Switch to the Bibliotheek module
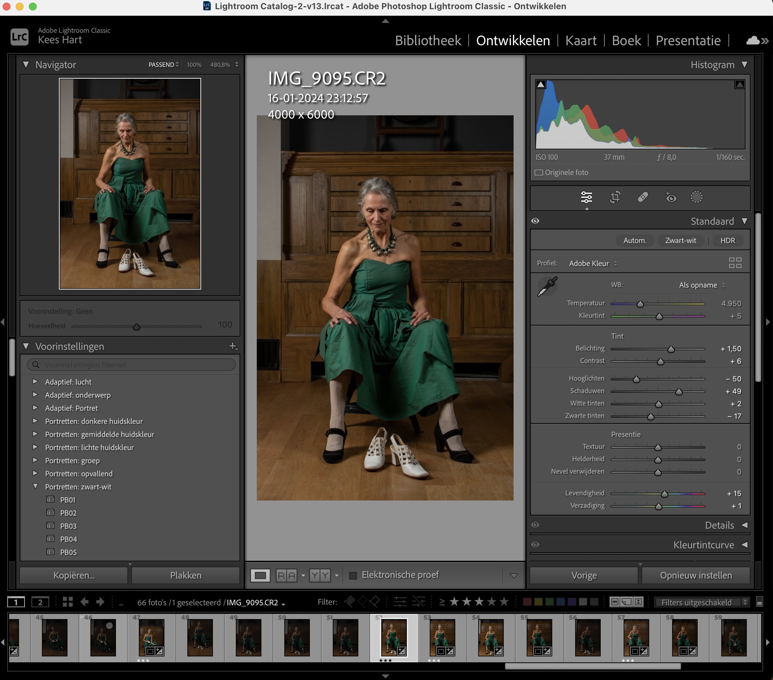The height and width of the screenshot is (680, 773). click(x=428, y=41)
